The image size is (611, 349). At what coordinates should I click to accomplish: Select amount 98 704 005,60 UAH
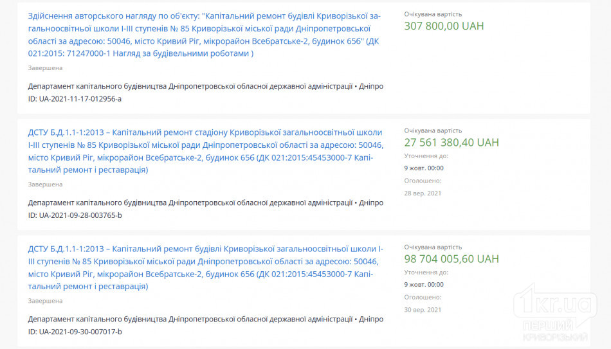[451, 259]
